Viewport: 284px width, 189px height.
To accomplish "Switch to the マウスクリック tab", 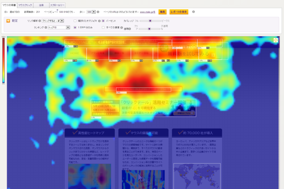I will tap(25, 5).
